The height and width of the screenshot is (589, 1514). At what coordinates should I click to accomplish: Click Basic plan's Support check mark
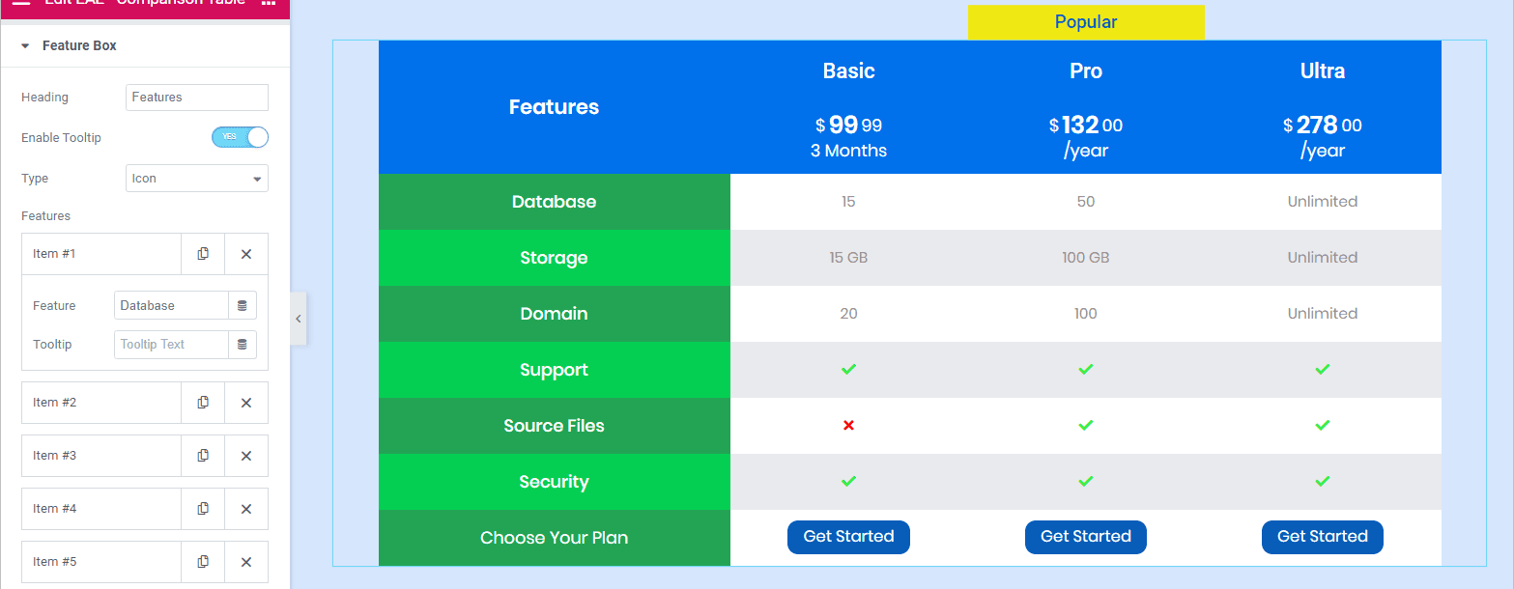point(848,370)
